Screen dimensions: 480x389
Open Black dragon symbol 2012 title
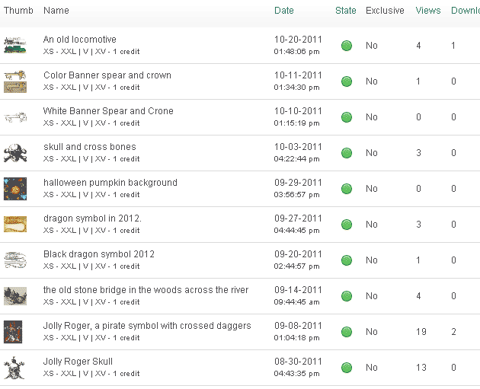tap(99, 254)
